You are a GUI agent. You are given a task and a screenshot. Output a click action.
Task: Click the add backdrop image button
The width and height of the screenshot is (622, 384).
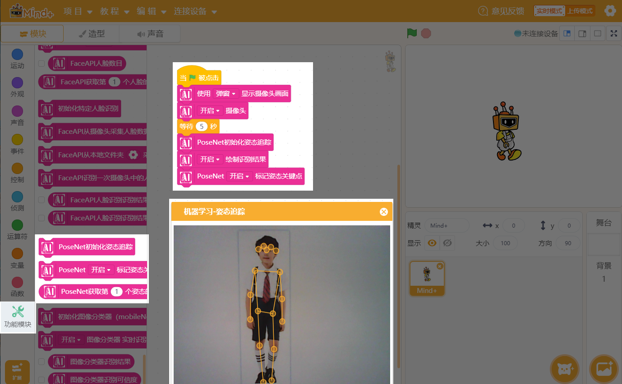604,370
